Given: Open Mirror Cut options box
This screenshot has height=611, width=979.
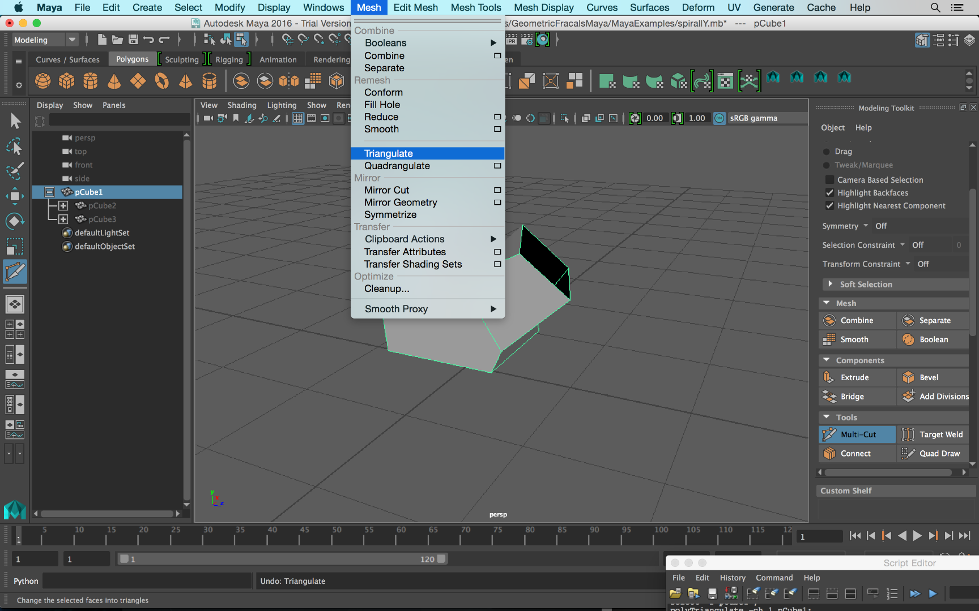Looking at the screenshot, I should (497, 190).
